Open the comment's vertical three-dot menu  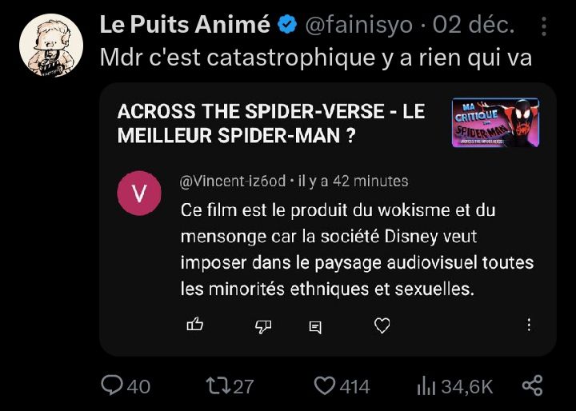[x=529, y=325]
